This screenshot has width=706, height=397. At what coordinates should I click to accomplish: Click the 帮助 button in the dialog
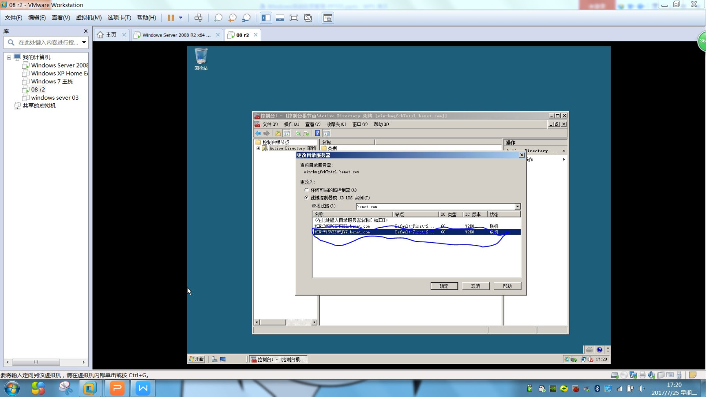click(x=507, y=286)
